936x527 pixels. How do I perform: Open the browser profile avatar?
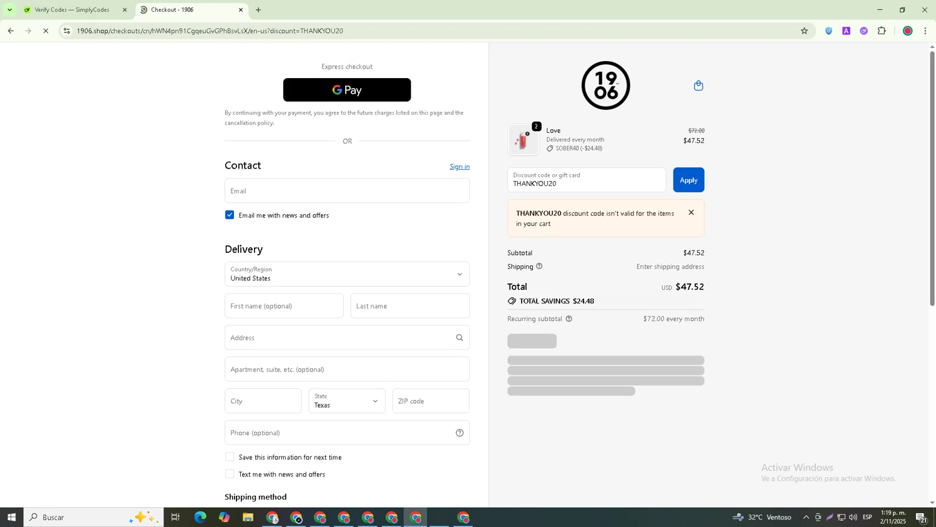point(908,31)
